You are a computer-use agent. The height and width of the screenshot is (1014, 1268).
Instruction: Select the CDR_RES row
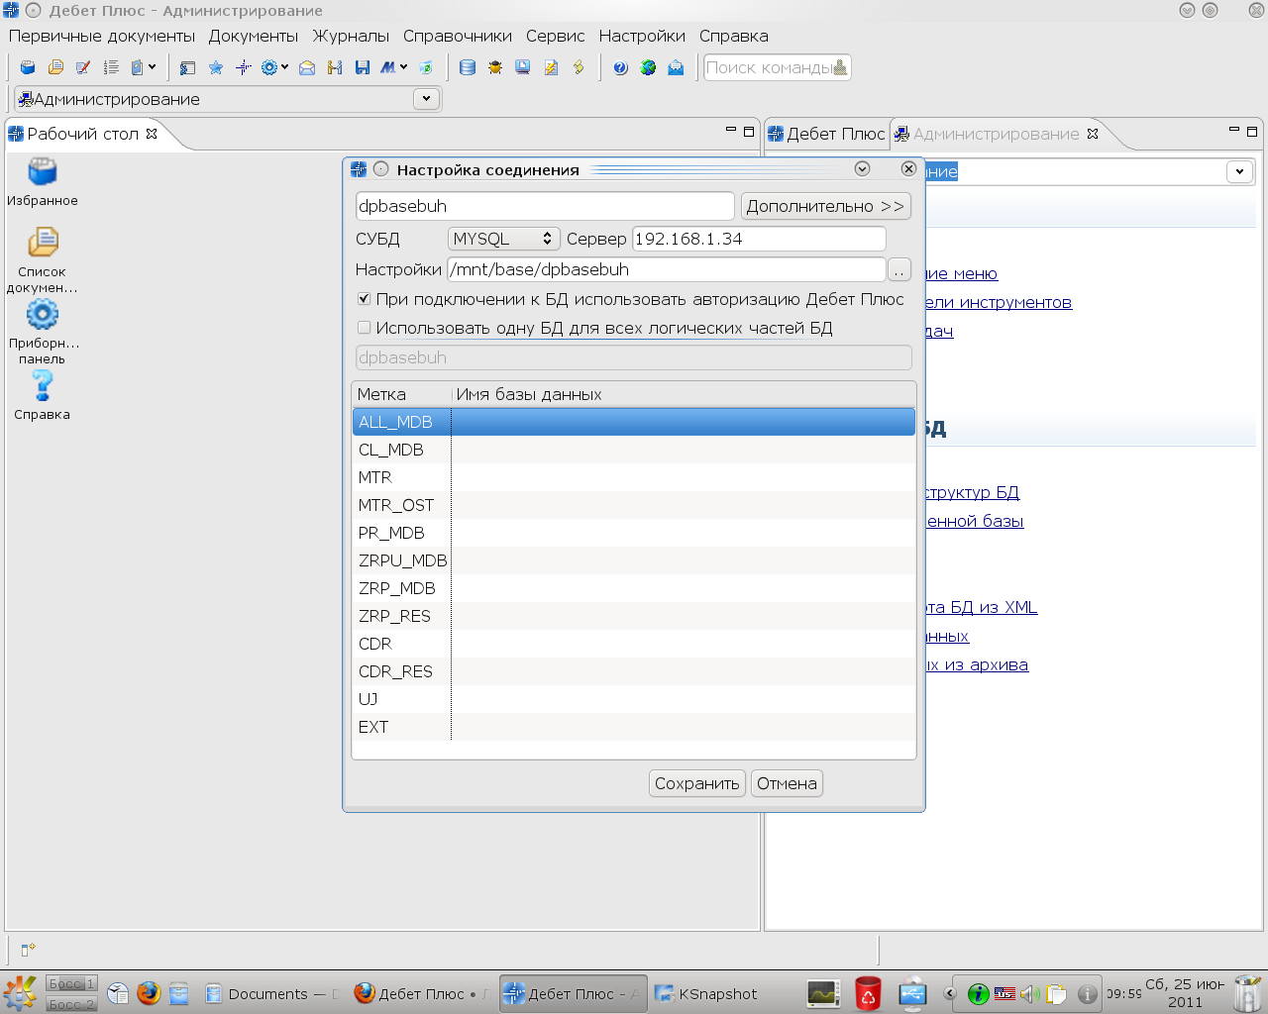[634, 671]
